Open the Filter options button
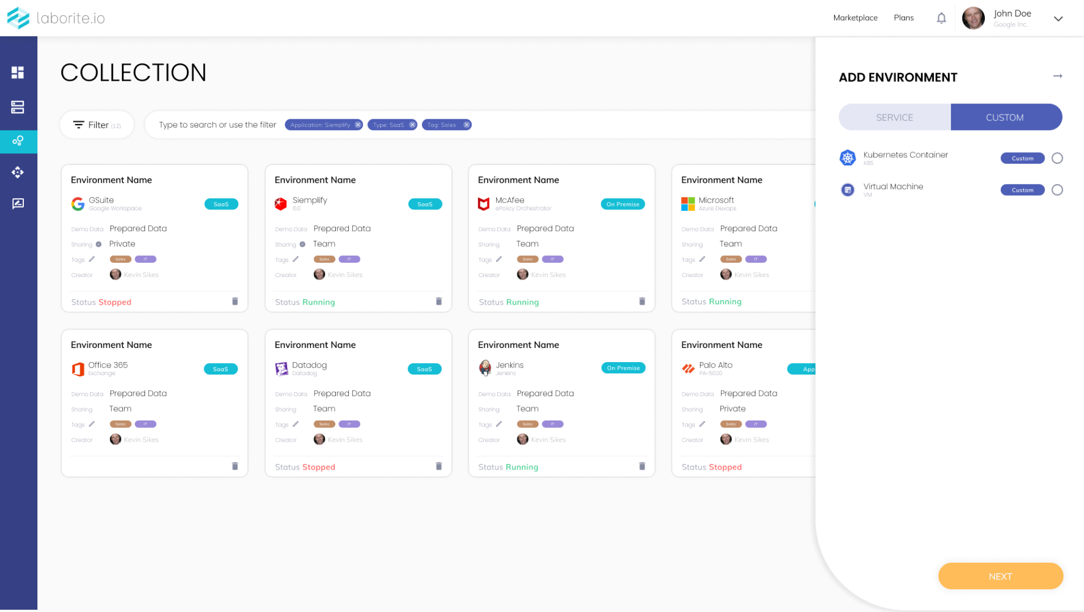The image size is (1084, 612). pyautogui.click(x=97, y=125)
